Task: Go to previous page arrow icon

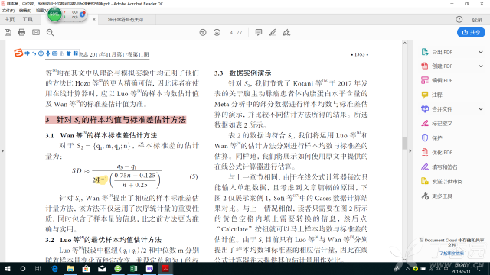Action: tap(203, 32)
